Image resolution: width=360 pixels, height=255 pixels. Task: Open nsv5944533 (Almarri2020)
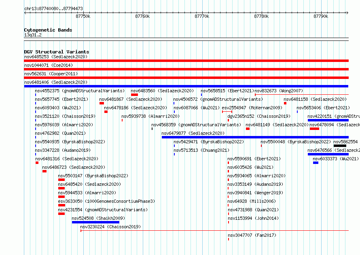87,193
